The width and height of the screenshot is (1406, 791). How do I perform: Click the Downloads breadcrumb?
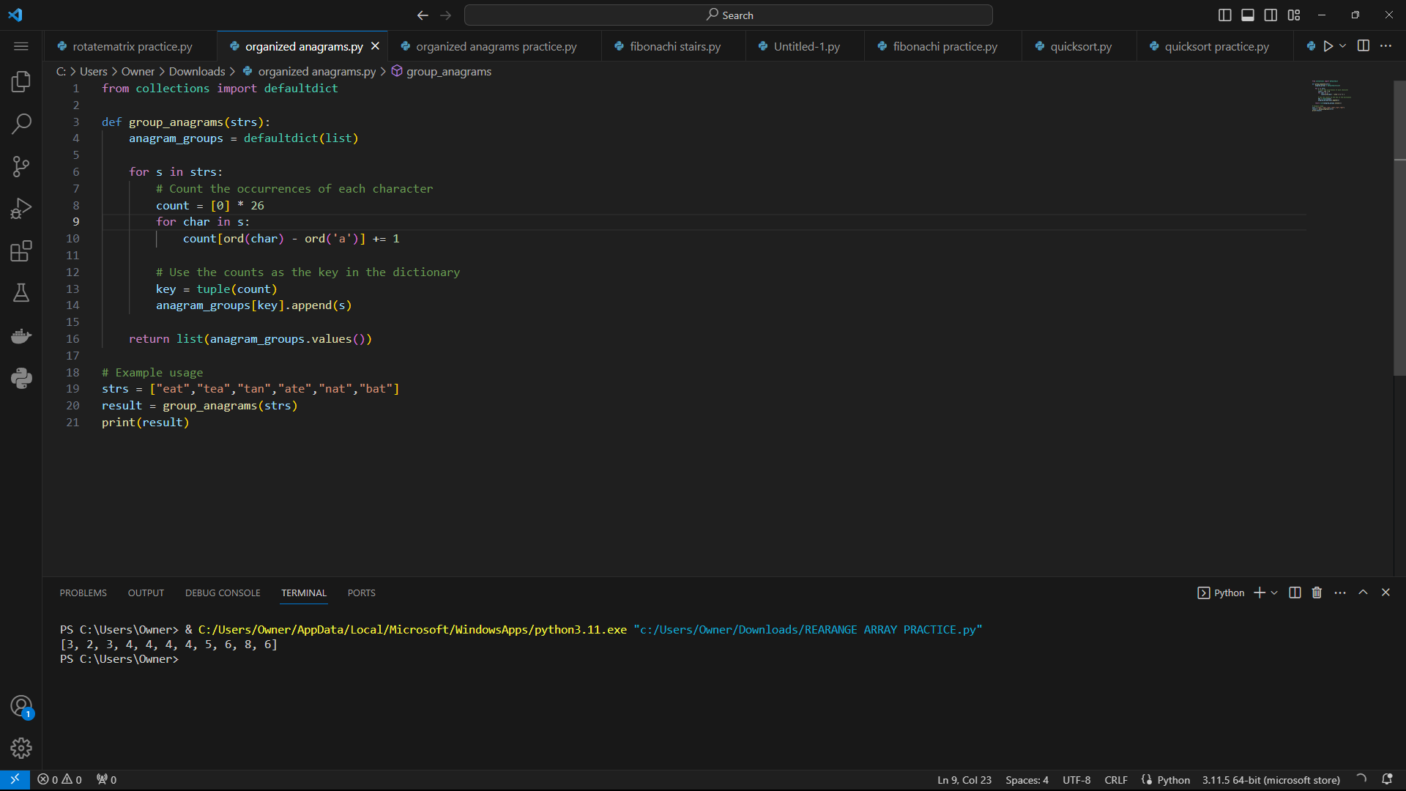(x=197, y=71)
